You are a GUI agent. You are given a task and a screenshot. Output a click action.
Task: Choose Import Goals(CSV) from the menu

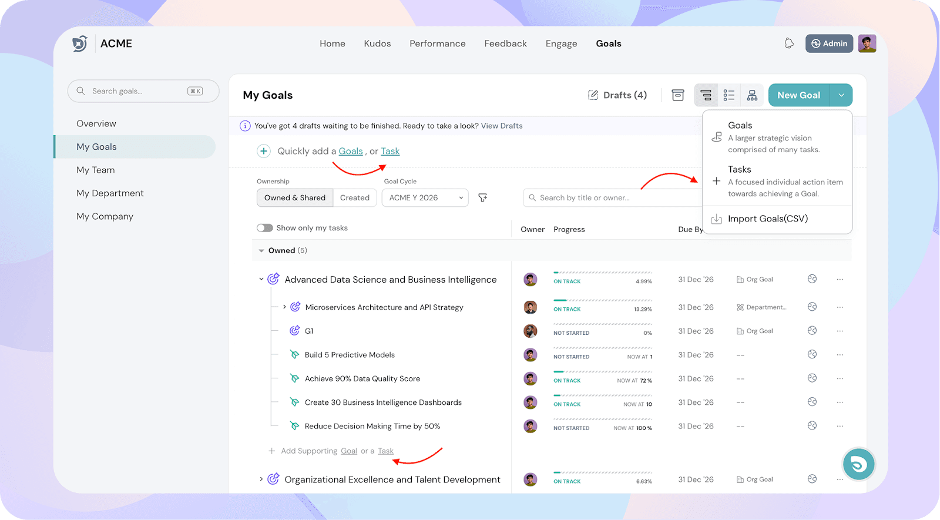pos(767,219)
